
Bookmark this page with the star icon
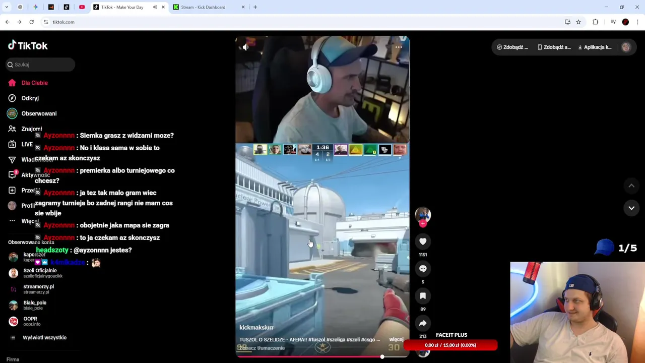click(578, 22)
